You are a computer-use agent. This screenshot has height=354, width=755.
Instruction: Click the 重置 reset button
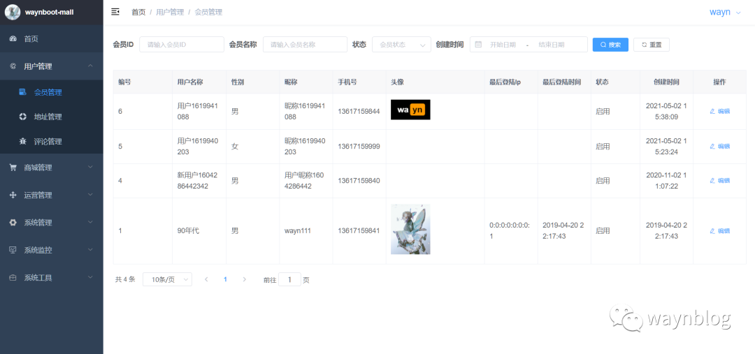pos(651,45)
